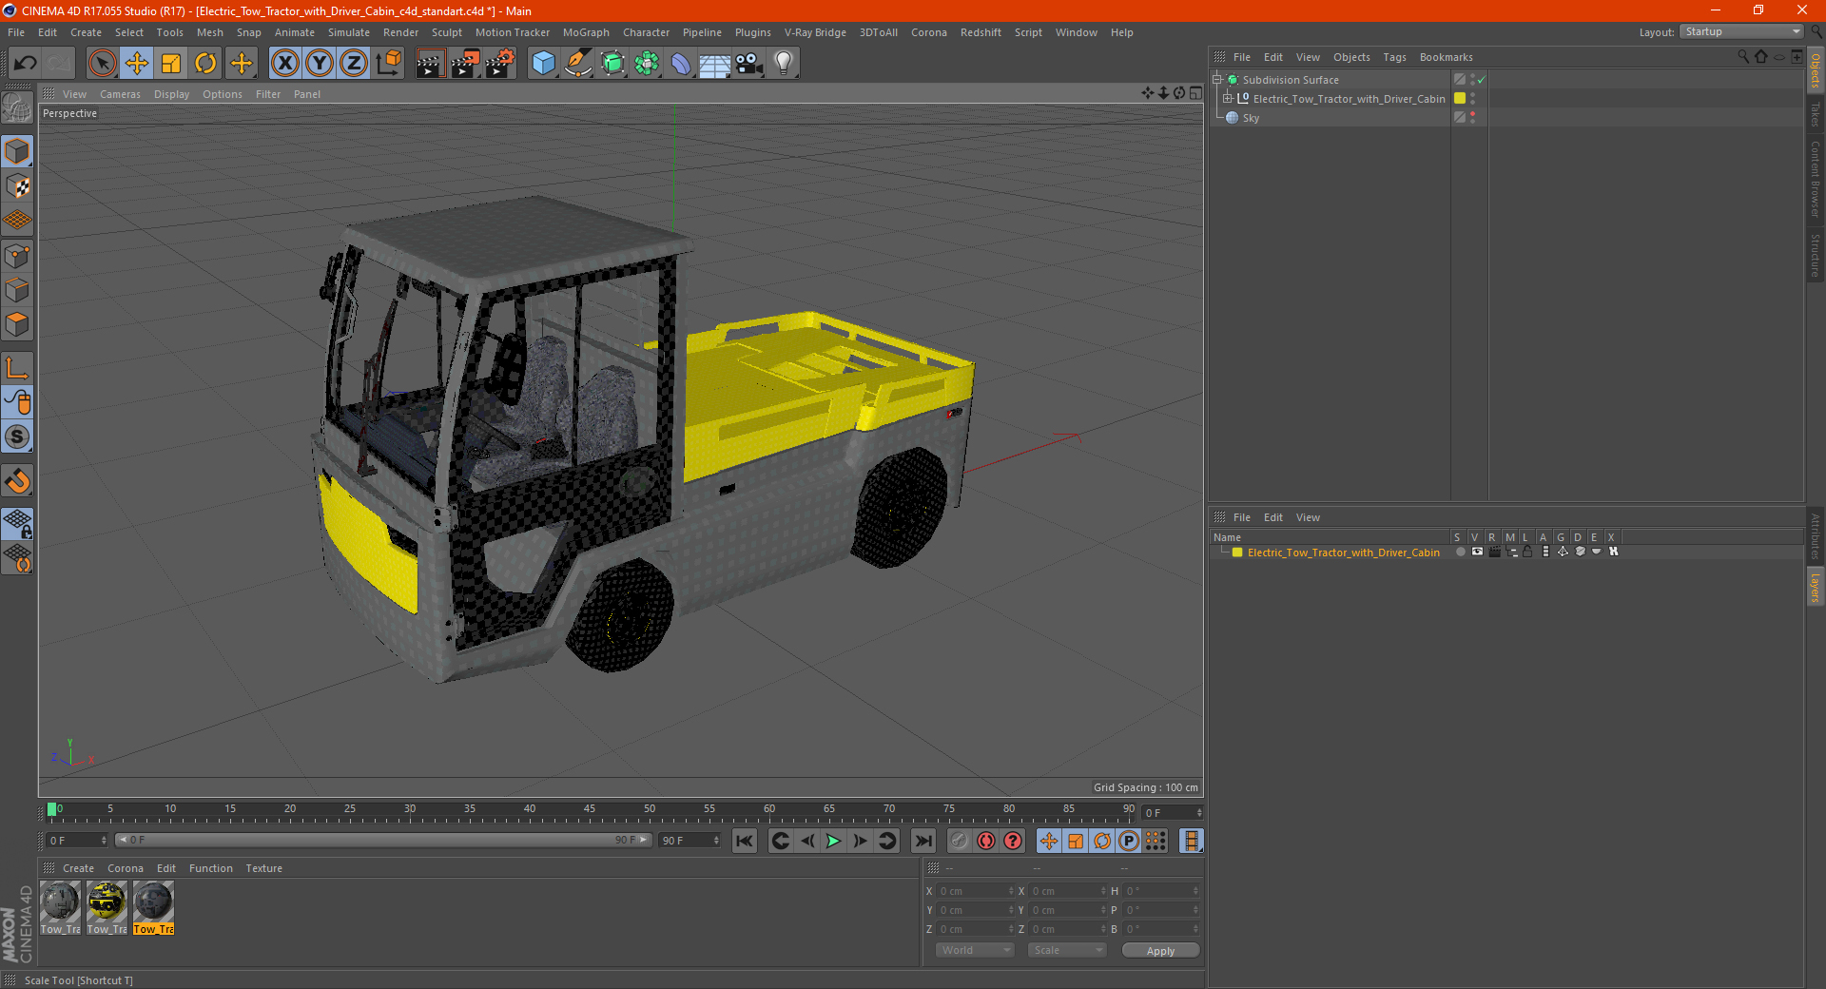
Task: Toggle Subdivision Surface enabled checkmark
Action: point(1481,80)
